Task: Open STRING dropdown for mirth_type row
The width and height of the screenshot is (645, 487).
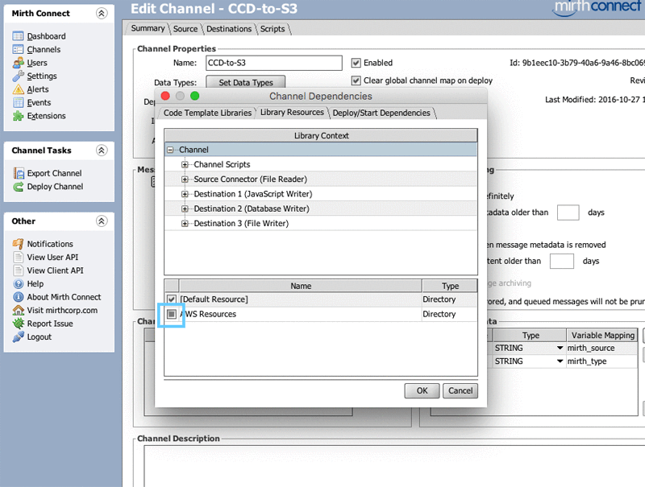Action: tap(560, 361)
